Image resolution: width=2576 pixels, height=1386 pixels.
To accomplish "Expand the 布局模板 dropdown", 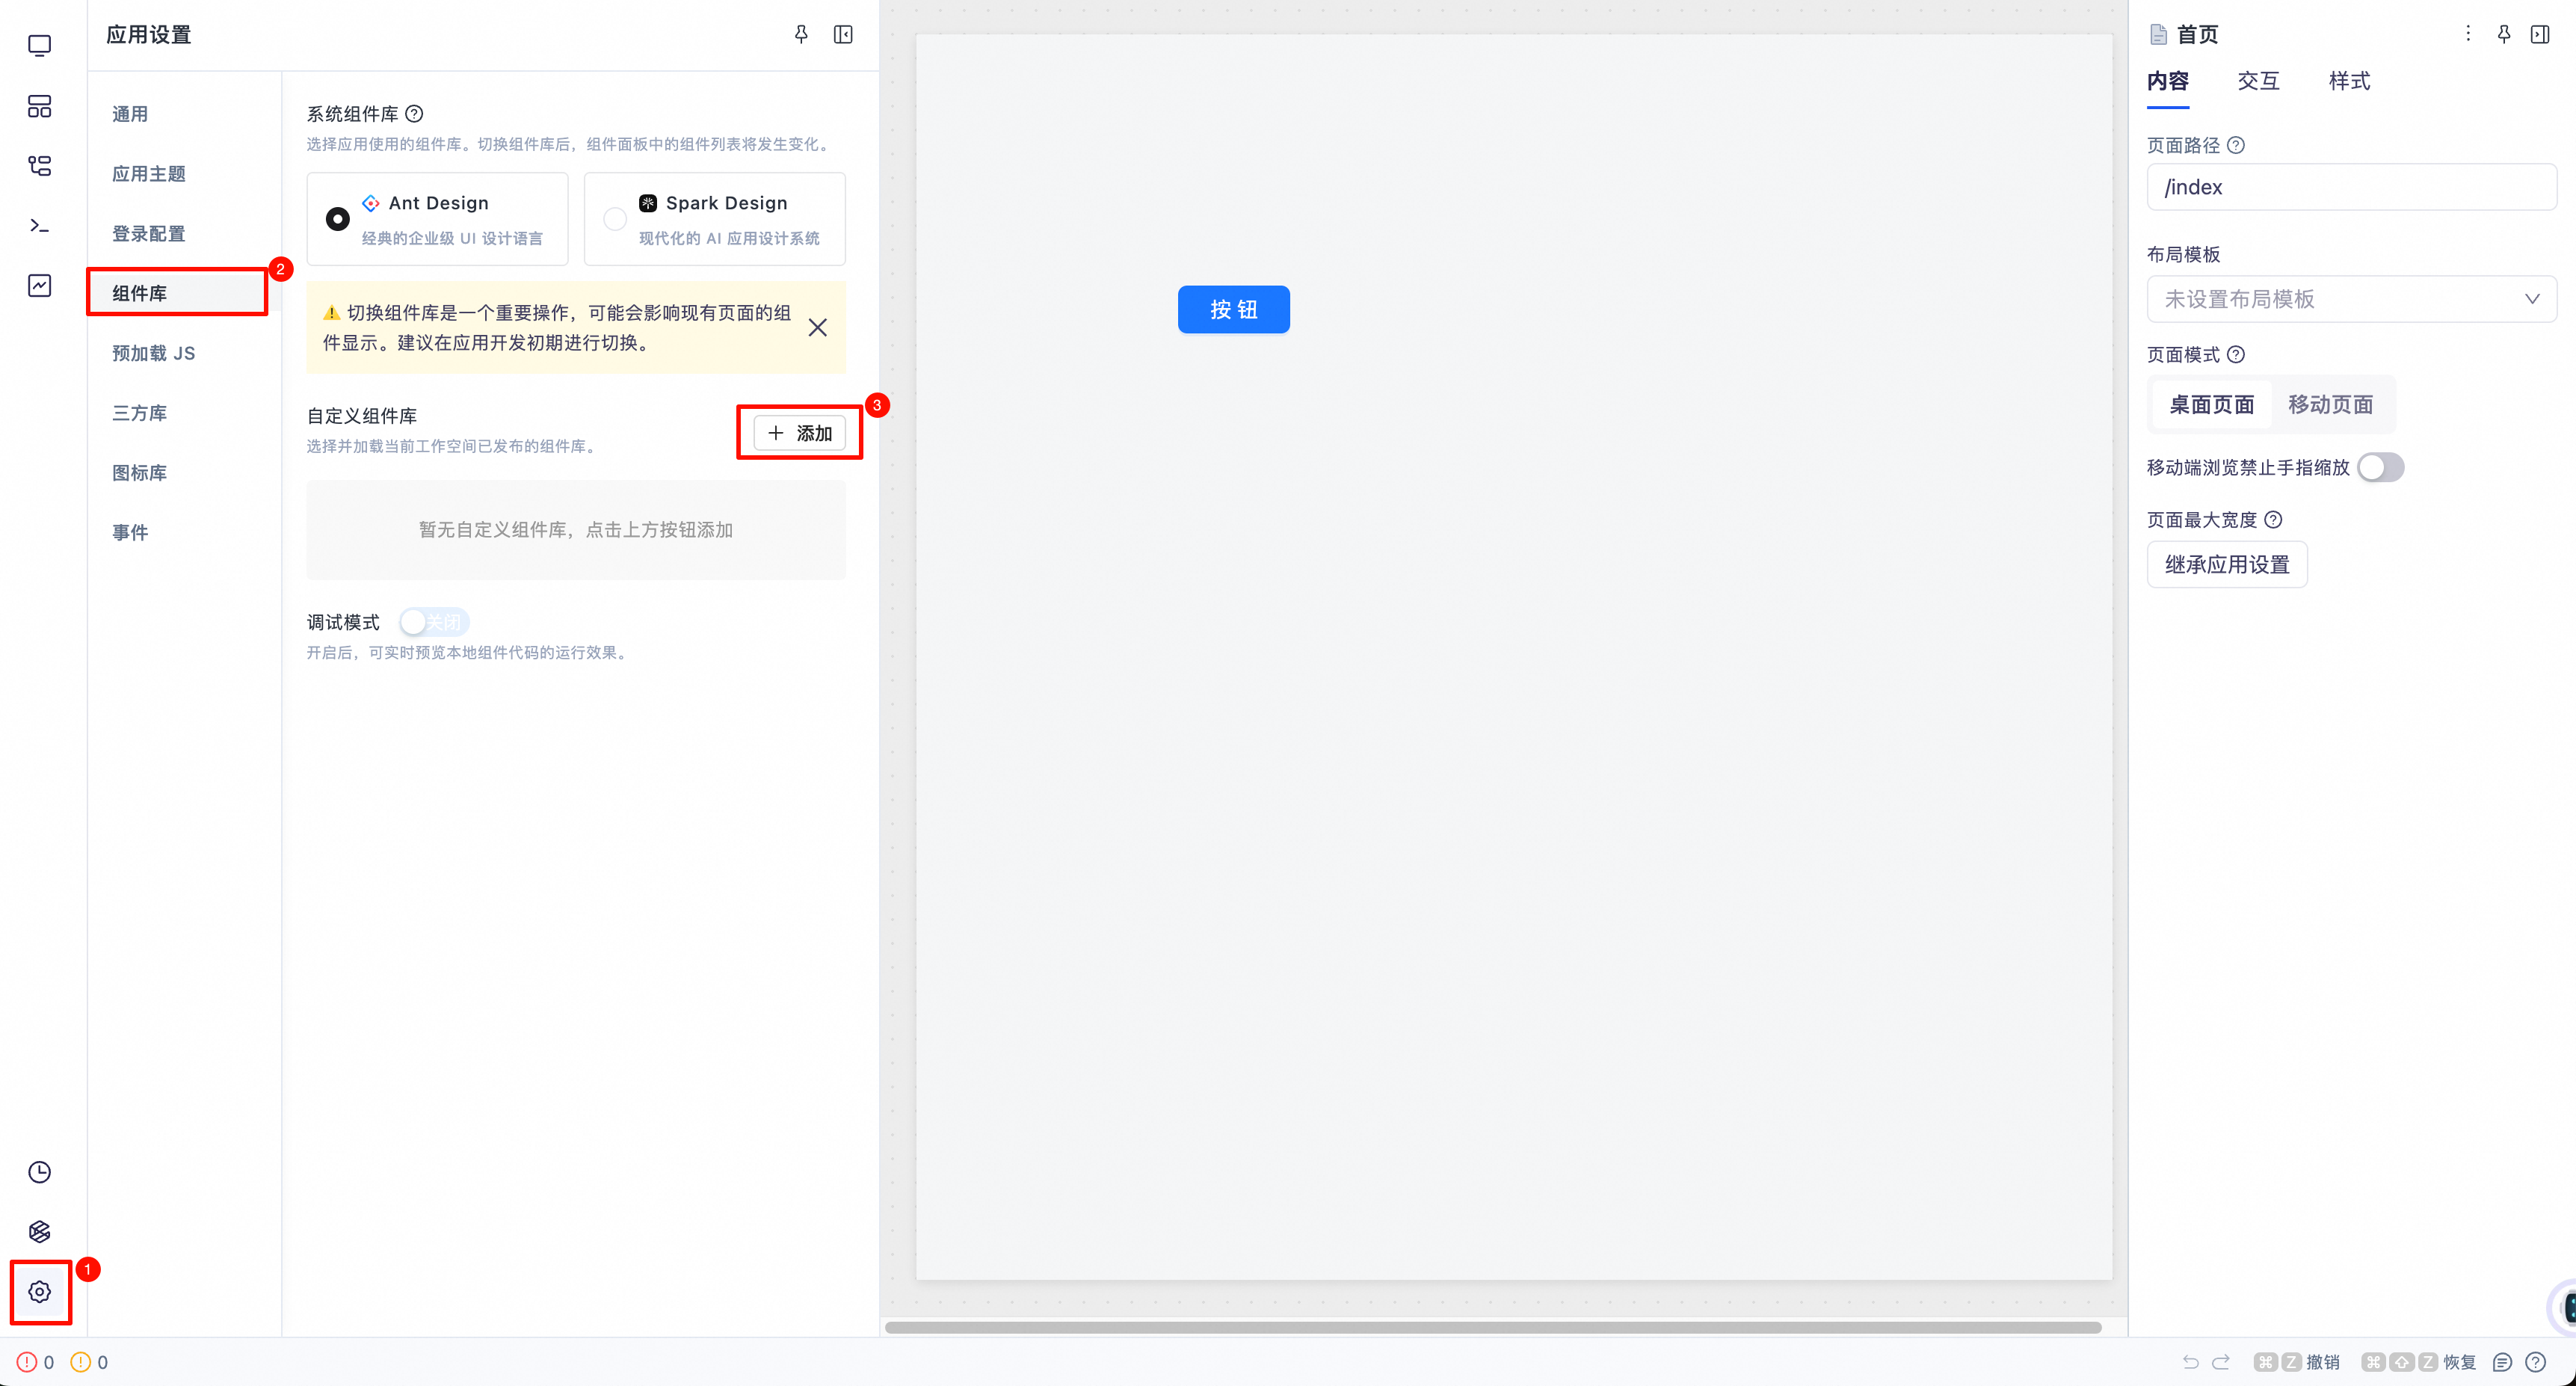I will click(2350, 299).
